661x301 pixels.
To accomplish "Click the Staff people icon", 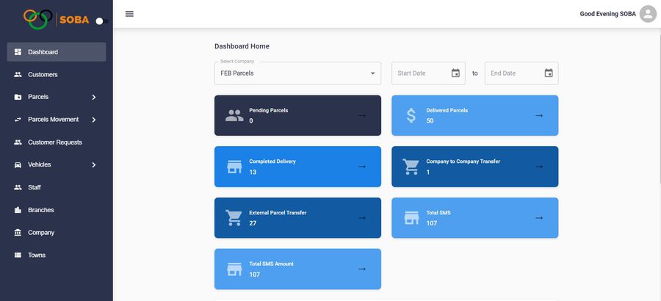I will pyautogui.click(x=18, y=187).
